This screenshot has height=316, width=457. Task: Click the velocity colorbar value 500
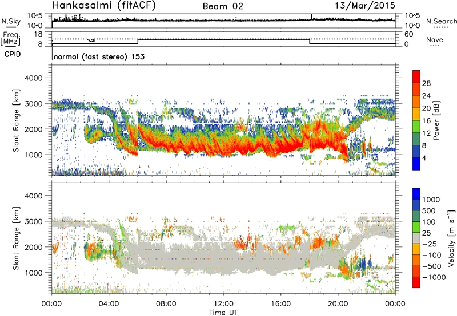(x=429, y=210)
